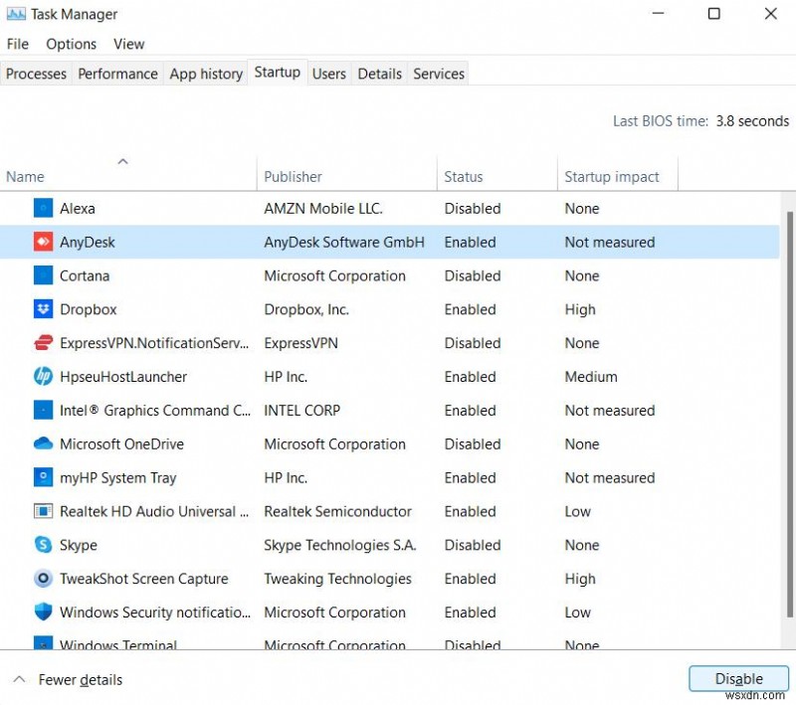
Task: Select the HP icon next to HpseuHostLauncher
Action: pyautogui.click(x=43, y=377)
